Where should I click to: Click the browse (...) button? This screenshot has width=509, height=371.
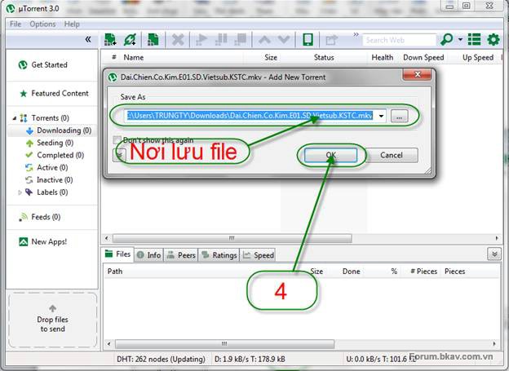(x=398, y=117)
